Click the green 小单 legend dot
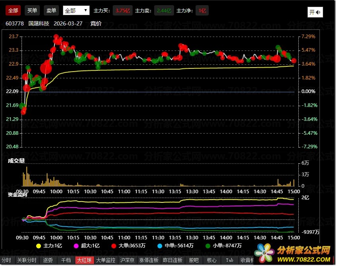Viewport: 337px width, 266px height. 208,246
